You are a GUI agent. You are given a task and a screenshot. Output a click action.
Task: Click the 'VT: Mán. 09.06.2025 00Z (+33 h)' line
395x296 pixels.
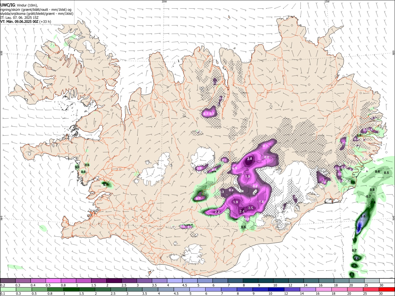tap(26, 22)
